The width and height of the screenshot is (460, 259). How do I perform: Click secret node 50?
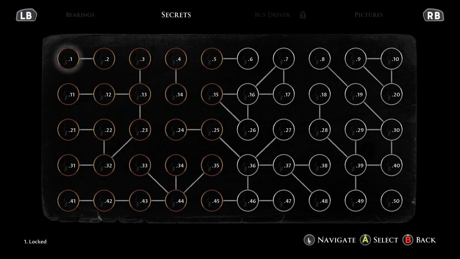[x=391, y=201]
